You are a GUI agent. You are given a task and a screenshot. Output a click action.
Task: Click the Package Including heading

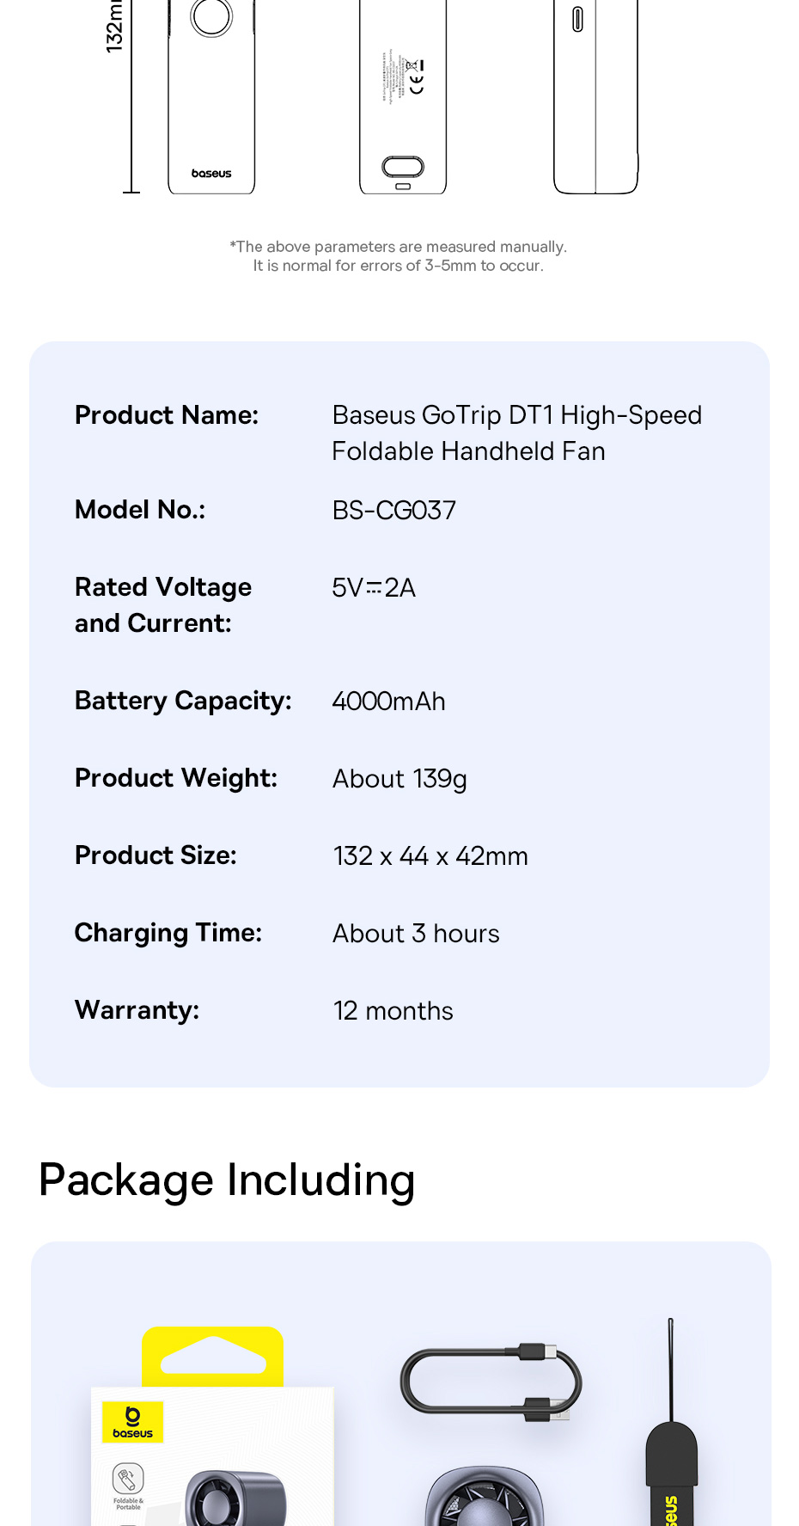(227, 1180)
